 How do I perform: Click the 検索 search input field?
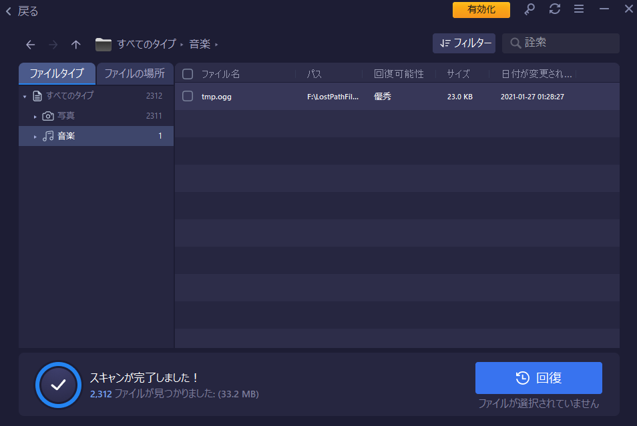pyautogui.click(x=568, y=43)
